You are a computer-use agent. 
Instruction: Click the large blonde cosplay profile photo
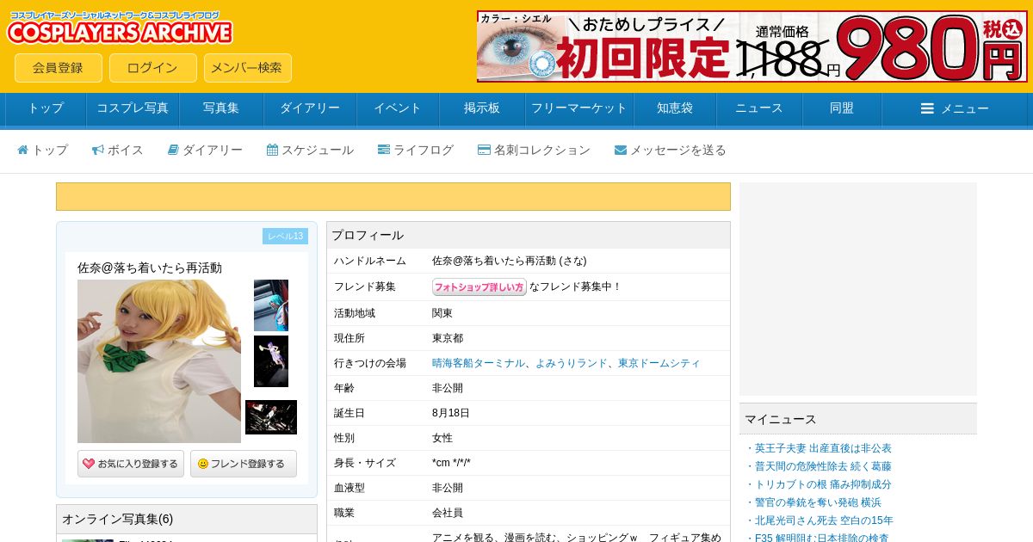pos(159,361)
